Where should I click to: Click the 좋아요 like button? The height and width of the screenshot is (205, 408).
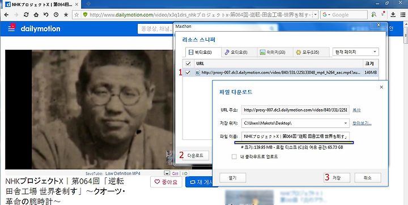click(x=166, y=182)
